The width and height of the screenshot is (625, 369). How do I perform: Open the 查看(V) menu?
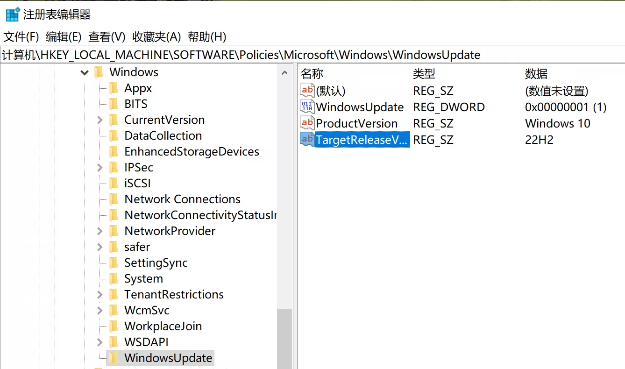(x=107, y=37)
